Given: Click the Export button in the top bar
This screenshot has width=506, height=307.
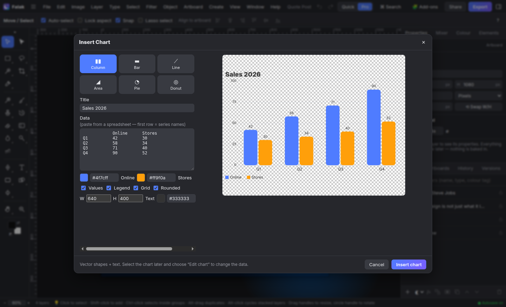Looking at the screenshot, I should coord(480,7).
